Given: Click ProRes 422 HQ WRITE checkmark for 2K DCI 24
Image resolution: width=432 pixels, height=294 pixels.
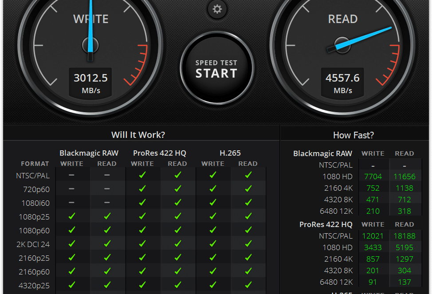Looking at the screenshot, I should 142,243.
